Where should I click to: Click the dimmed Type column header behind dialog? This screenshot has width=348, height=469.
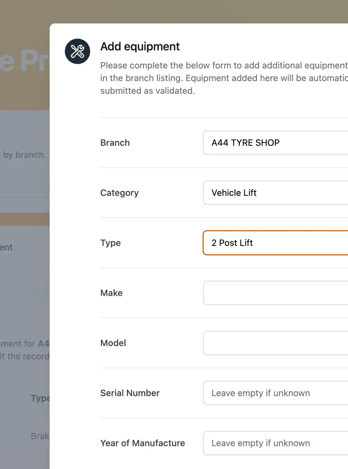(x=40, y=398)
